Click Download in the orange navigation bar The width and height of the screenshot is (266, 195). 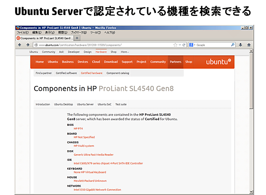pyautogui.click(x=111, y=62)
